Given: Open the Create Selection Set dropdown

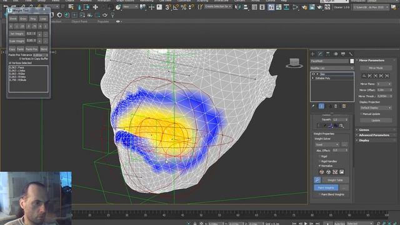Looking at the screenshot, I should tap(218, 7).
